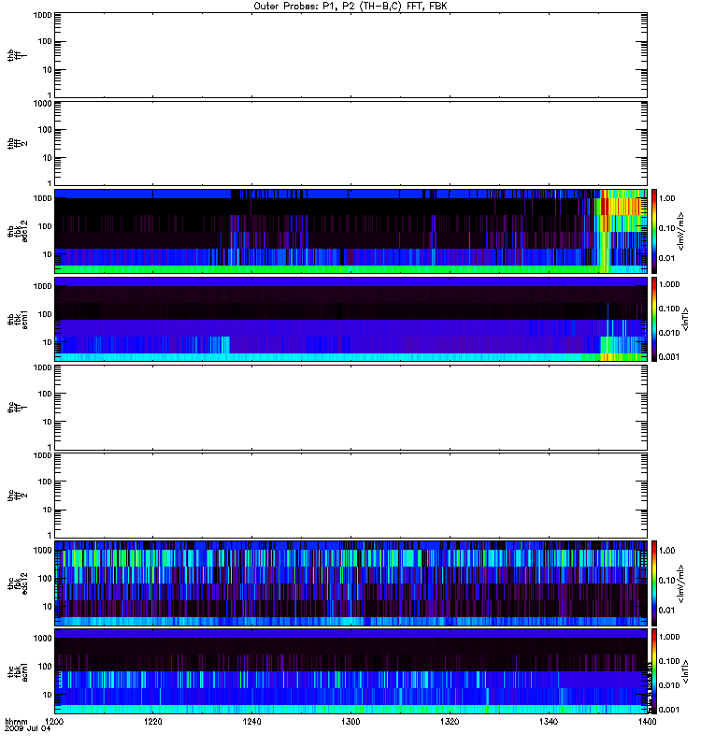Screen dimensions: 701x748
Task: Click the red-yellow burst in thb edc12 spectrogram
Action: coord(620,206)
